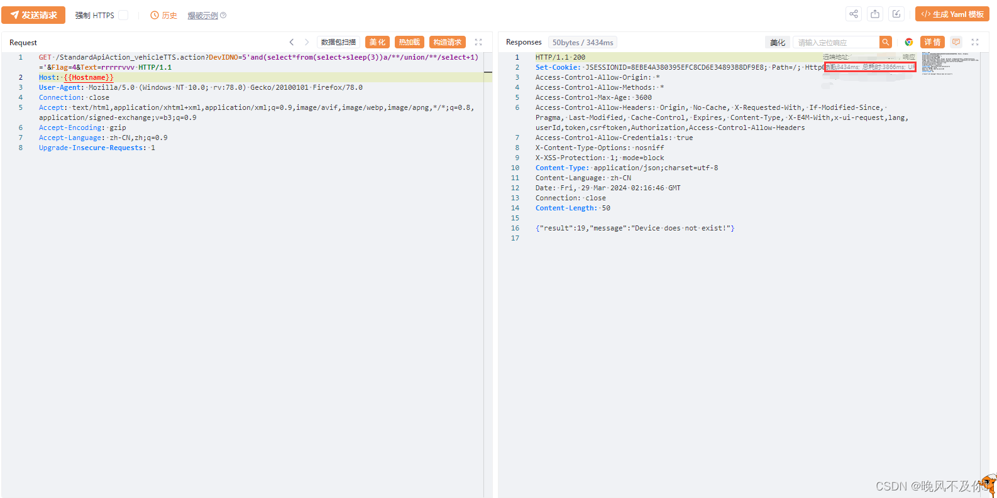This screenshot has width=997, height=498.
Task: Click the import icon in top toolbar
Action: [896, 14]
